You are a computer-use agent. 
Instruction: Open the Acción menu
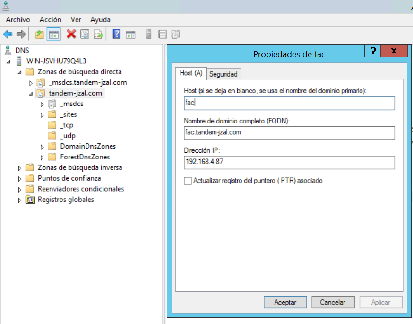tap(50, 19)
